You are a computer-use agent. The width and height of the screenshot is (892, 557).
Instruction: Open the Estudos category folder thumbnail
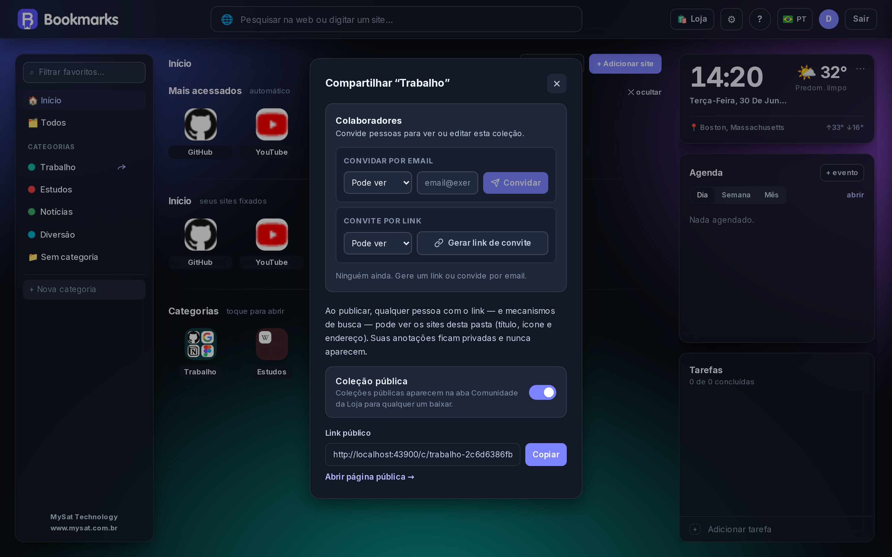(272, 344)
